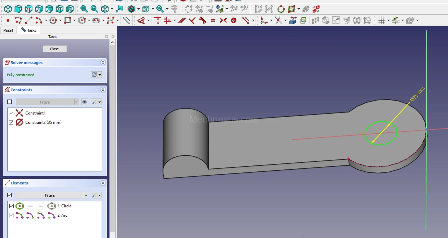Select 1-Circle in Elements list
This screenshot has height=238, width=448.
64,206
